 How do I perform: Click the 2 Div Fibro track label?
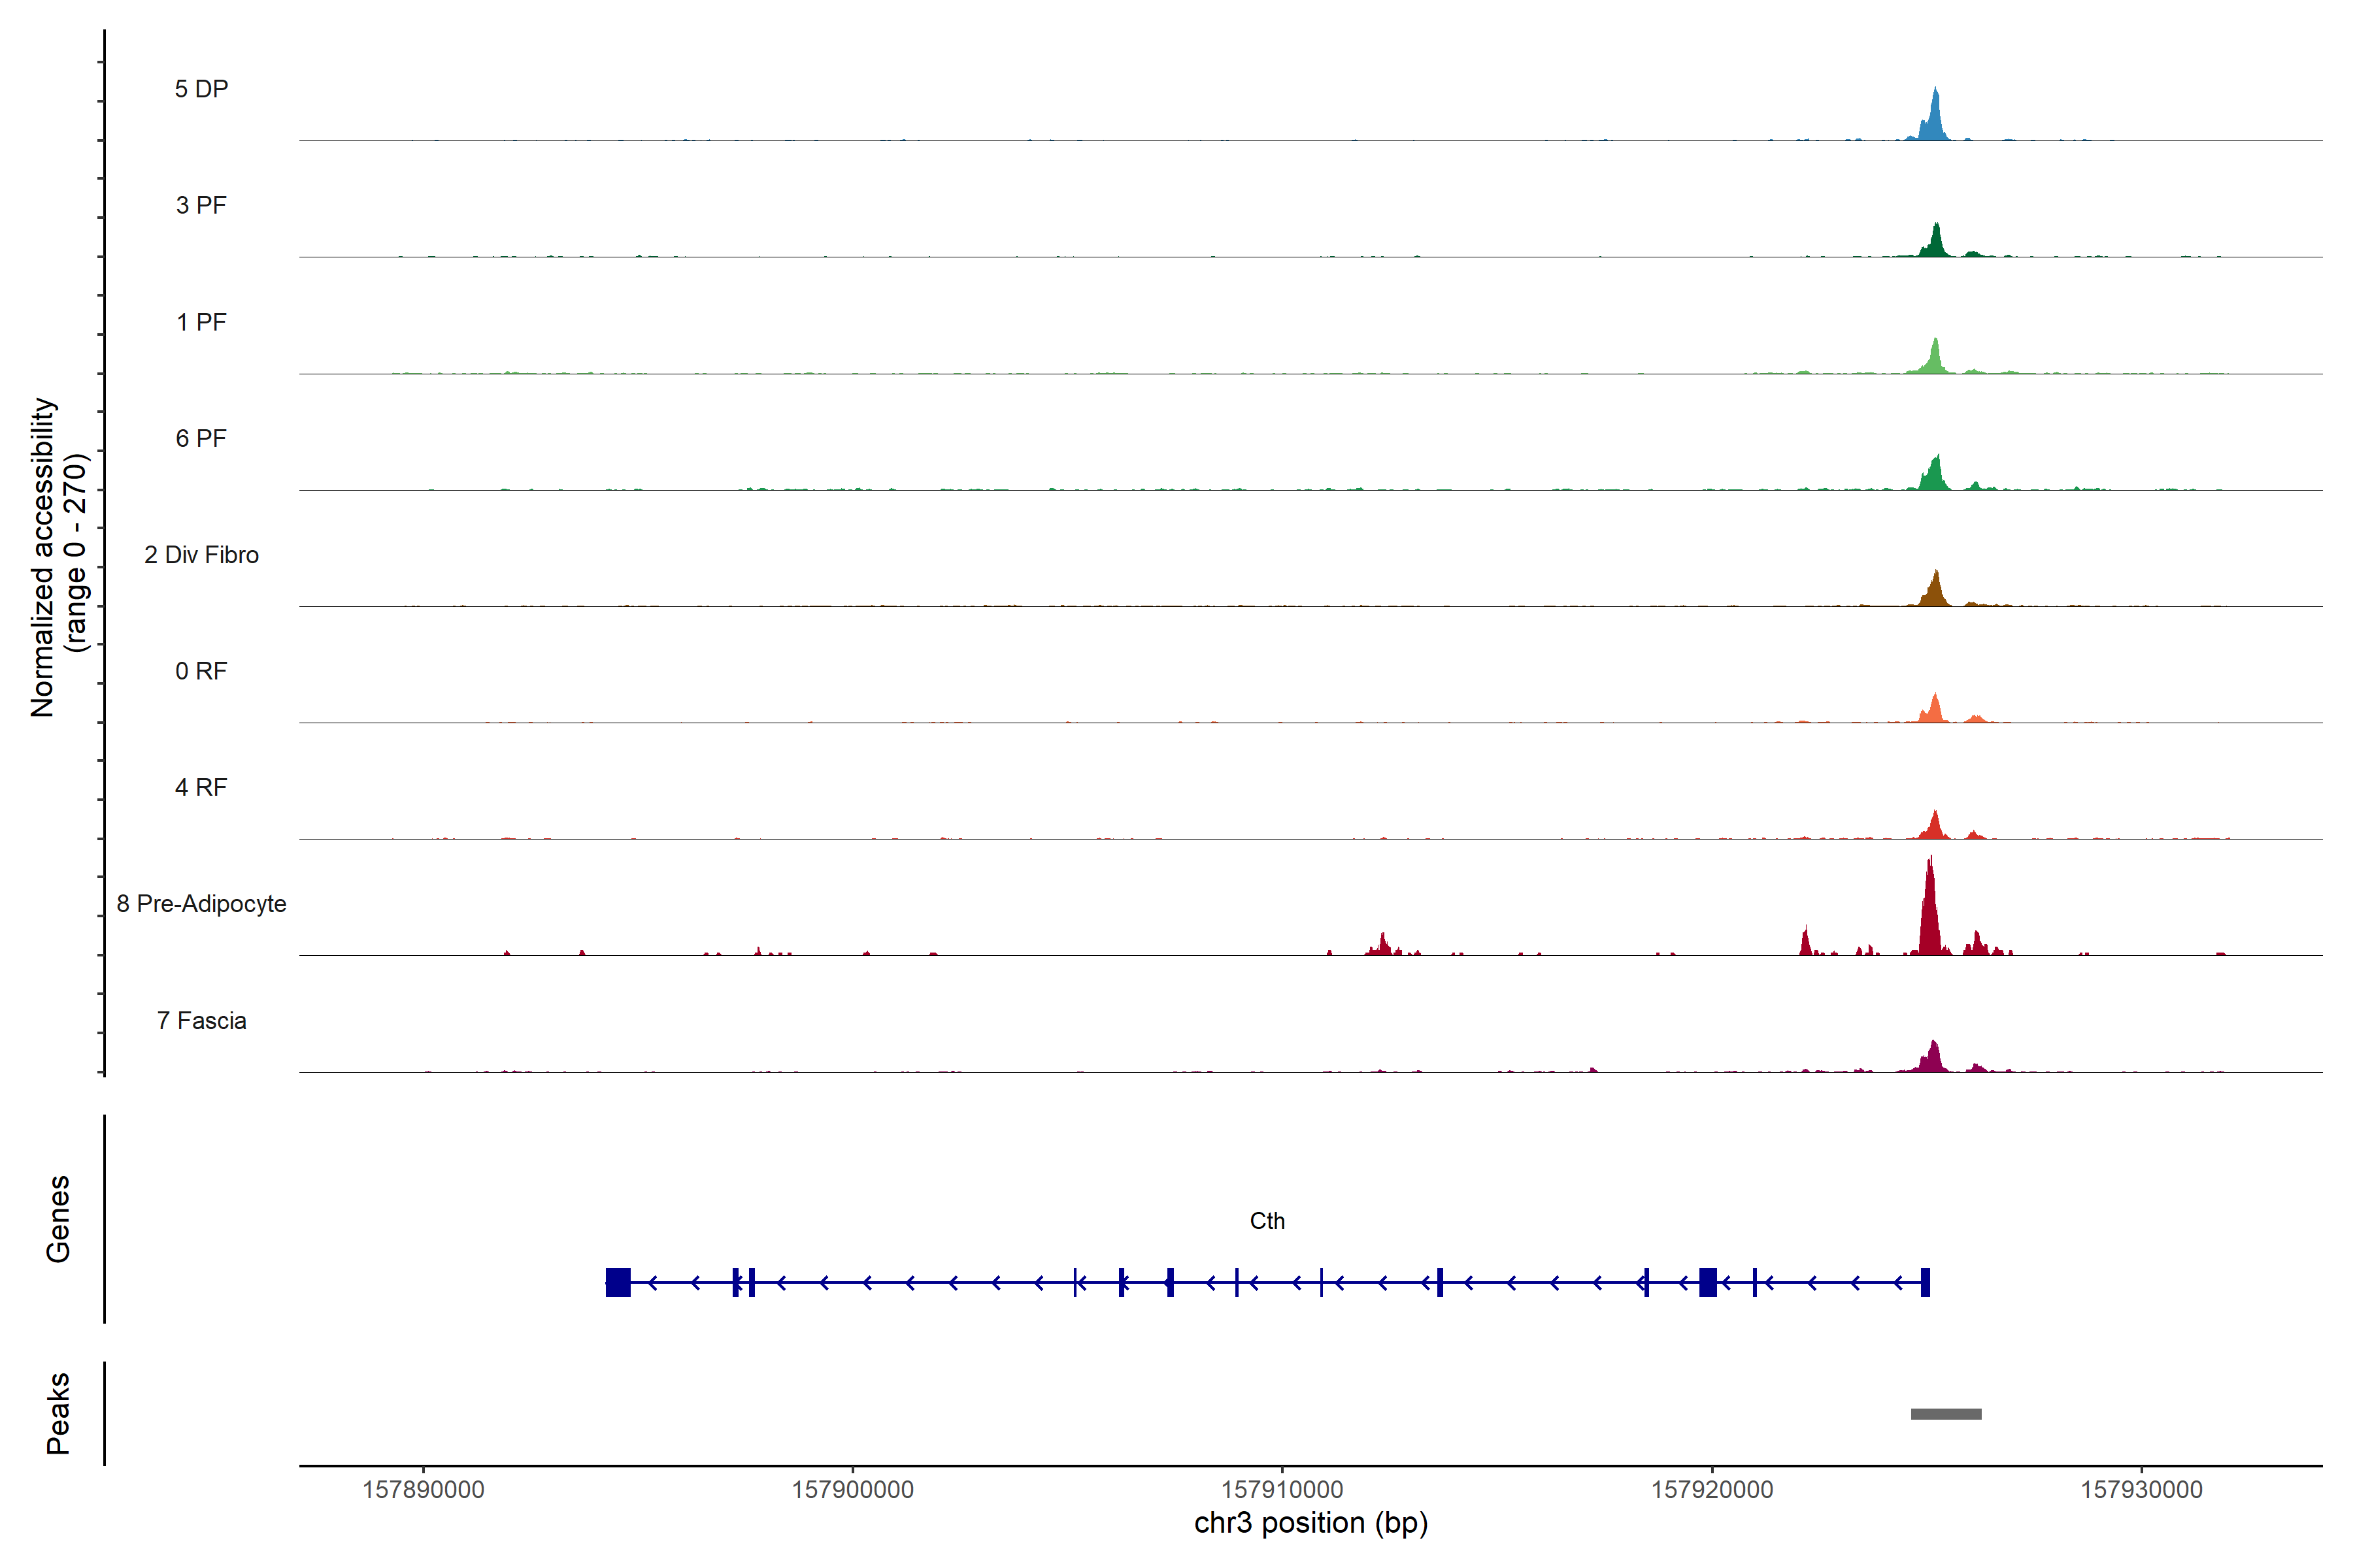click(201, 555)
